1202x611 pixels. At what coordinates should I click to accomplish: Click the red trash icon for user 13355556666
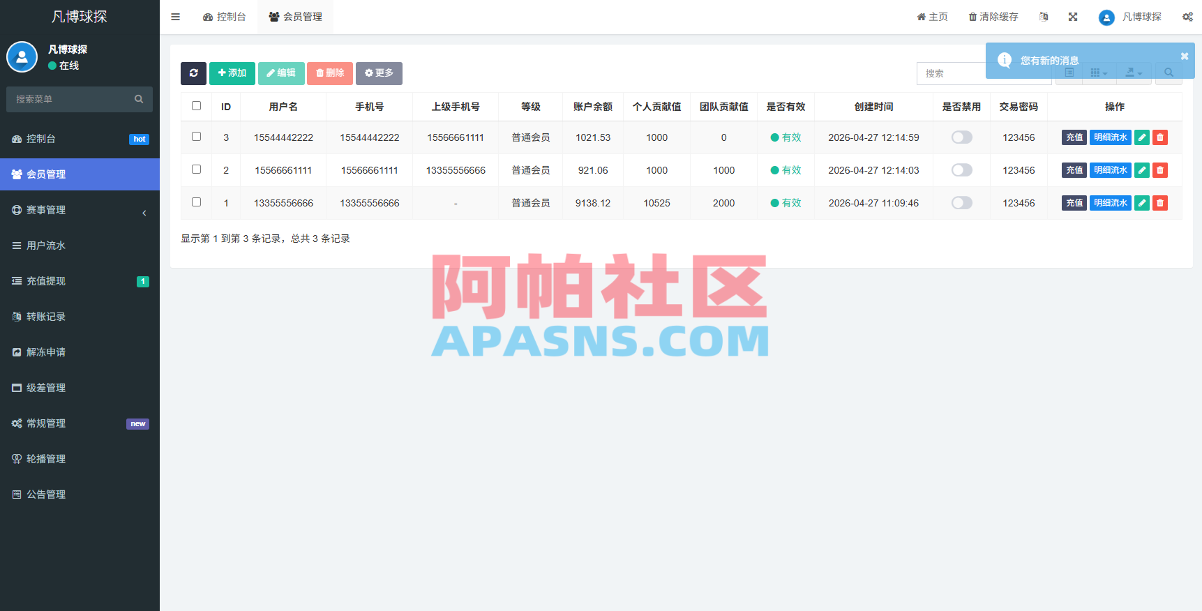[x=1160, y=203]
